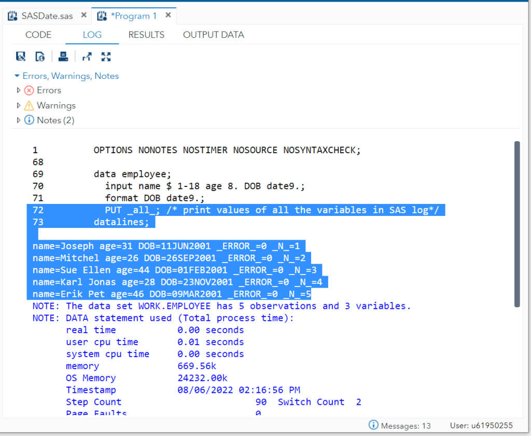Click the Errors status icon with red circle

click(x=29, y=90)
